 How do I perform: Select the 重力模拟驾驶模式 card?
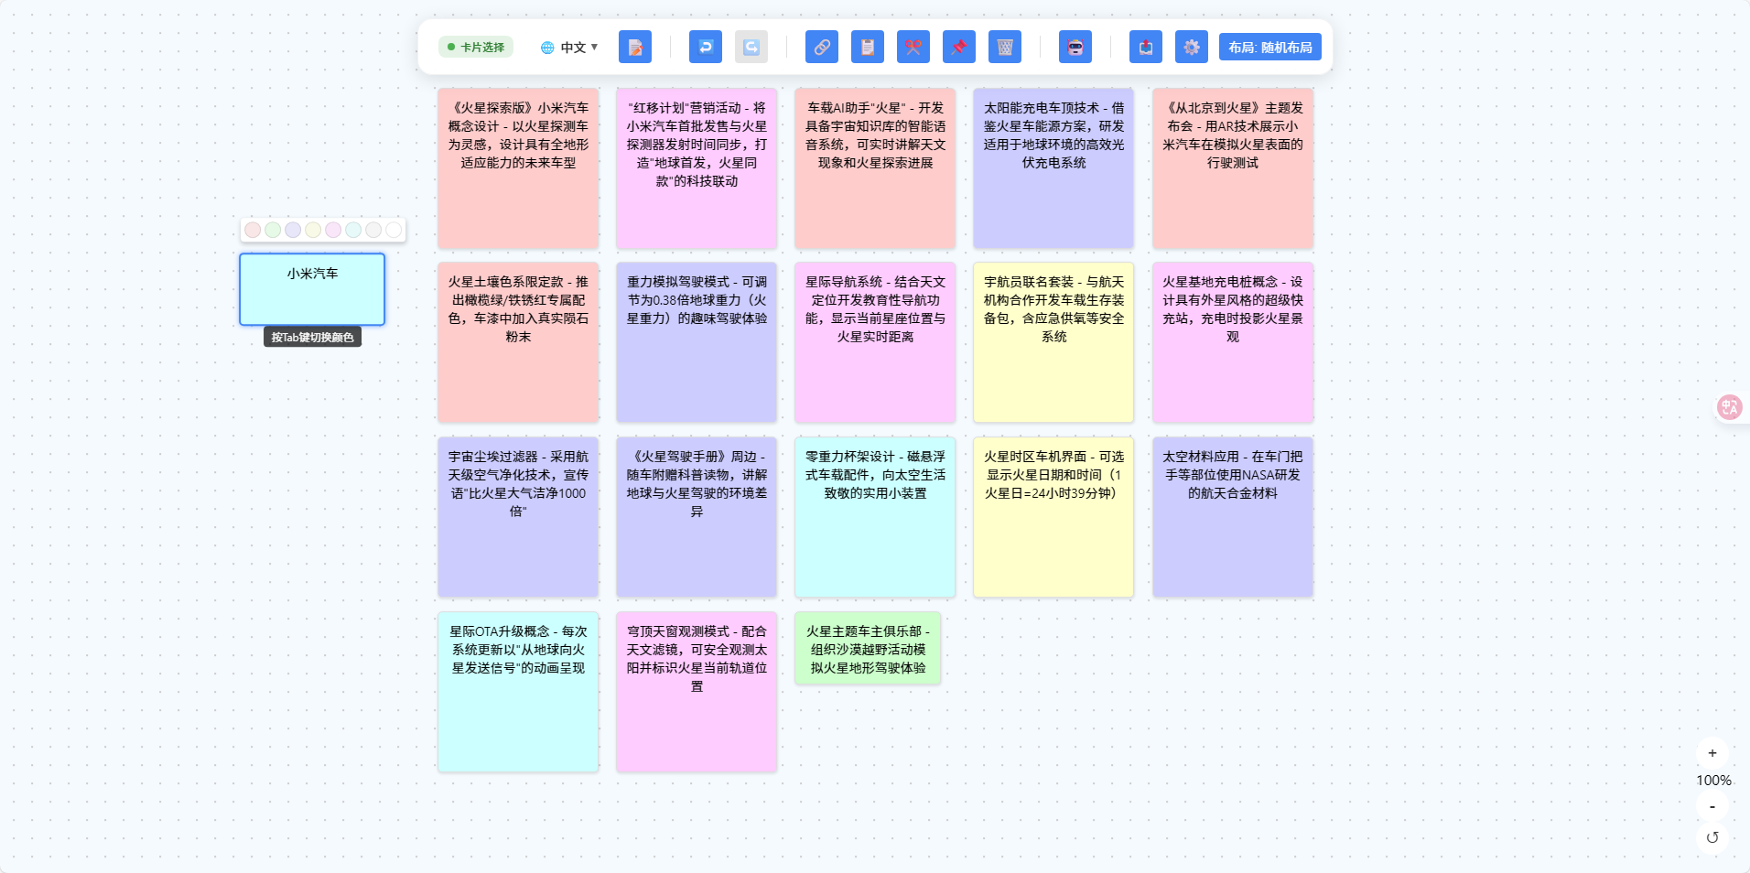(697, 343)
